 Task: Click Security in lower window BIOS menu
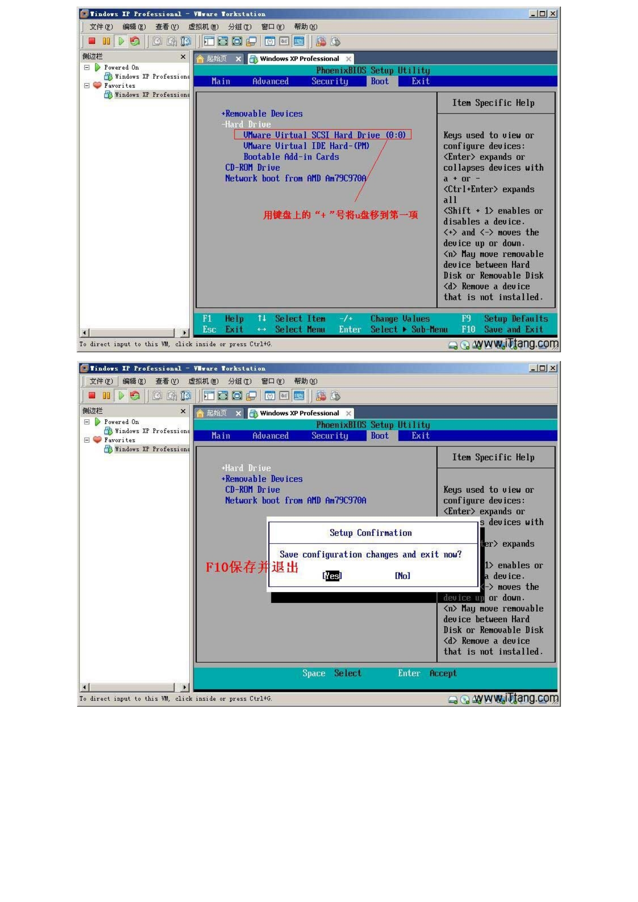pos(330,436)
